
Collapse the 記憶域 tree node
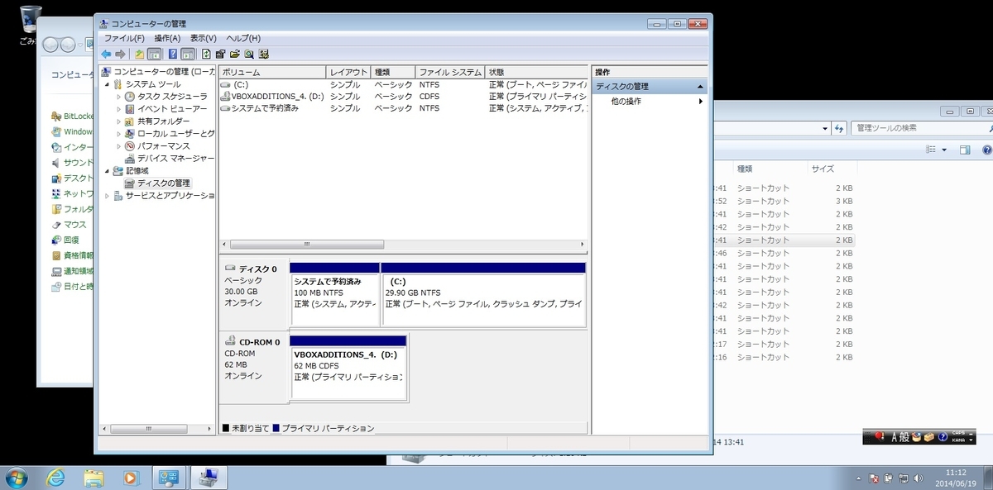107,170
